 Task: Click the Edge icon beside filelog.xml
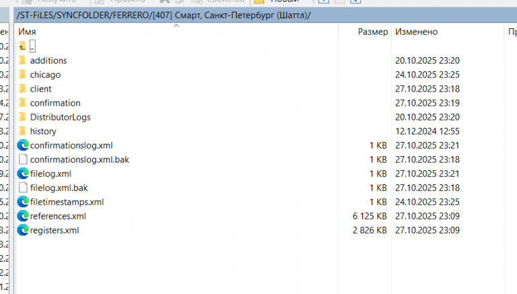23,174
